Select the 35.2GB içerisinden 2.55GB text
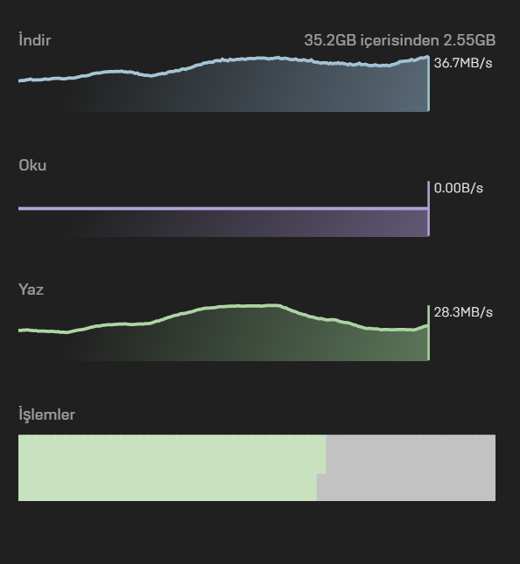Viewport: 520px width, 564px height. click(400, 40)
